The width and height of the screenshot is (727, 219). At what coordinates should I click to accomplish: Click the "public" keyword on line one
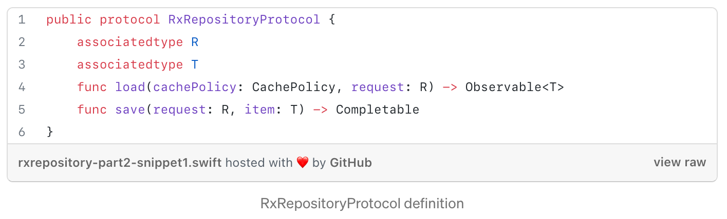click(69, 20)
